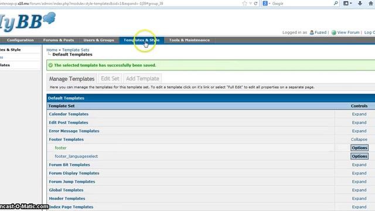
Task: Reload the page with the refresh icon
Action: click(x=255, y=4)
